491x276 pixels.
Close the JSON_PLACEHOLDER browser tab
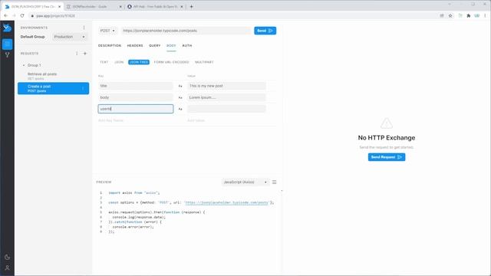(x=60, y=7)
